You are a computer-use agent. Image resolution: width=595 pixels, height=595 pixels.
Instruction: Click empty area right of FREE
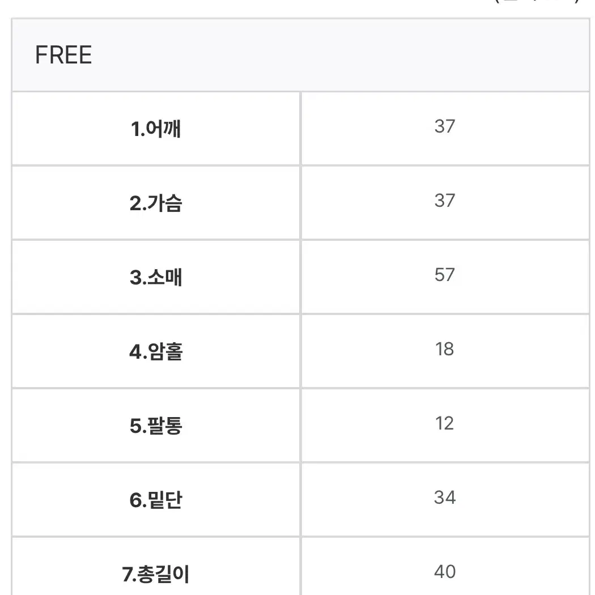point(342,55)
